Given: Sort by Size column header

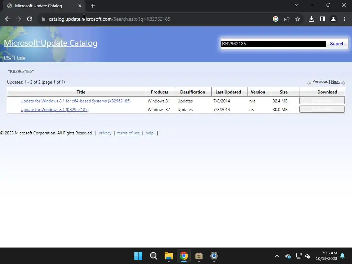Looking at the screenshot, I should point(284,92).
